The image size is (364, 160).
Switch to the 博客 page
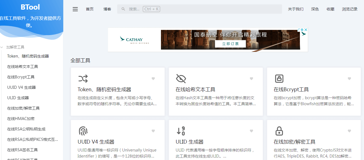point(107,9)
